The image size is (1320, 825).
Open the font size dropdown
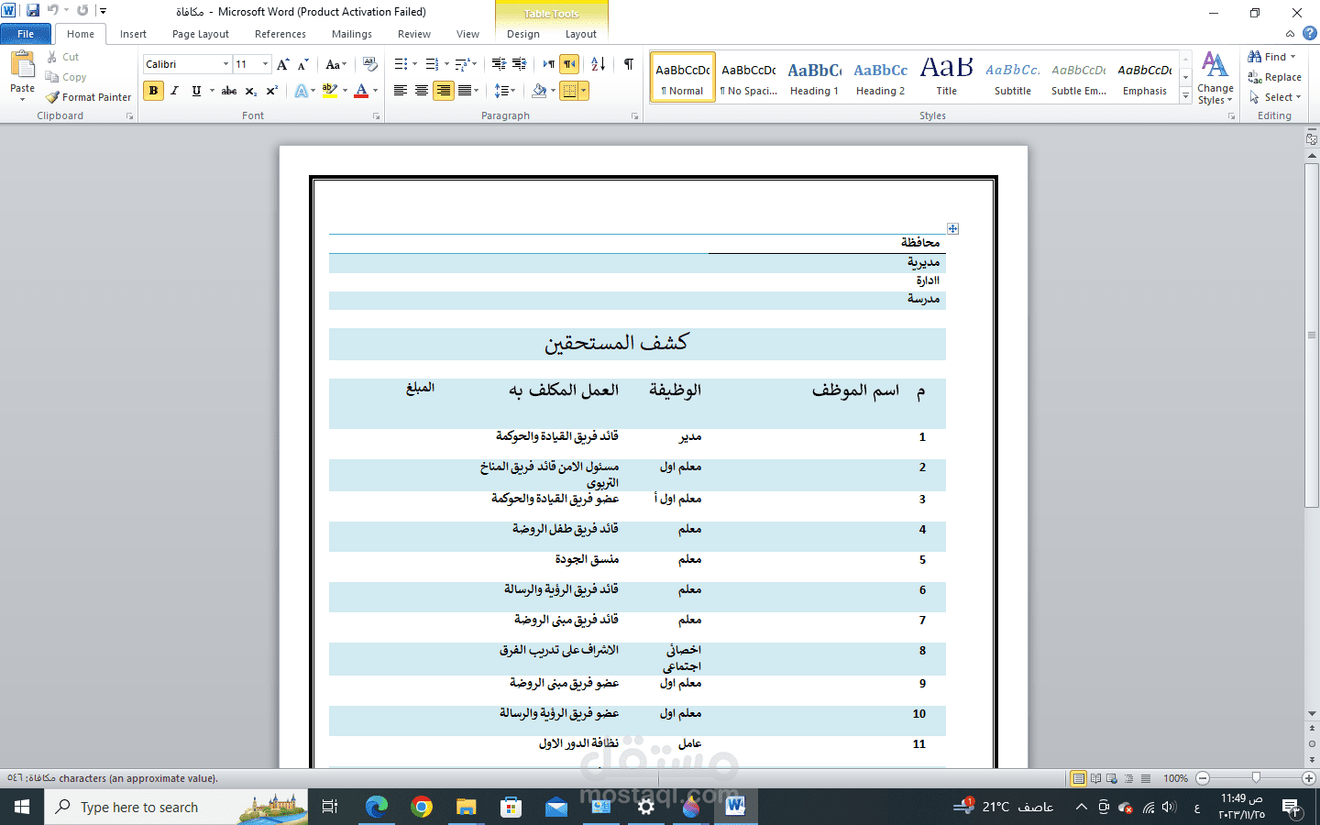coord(265,64)
